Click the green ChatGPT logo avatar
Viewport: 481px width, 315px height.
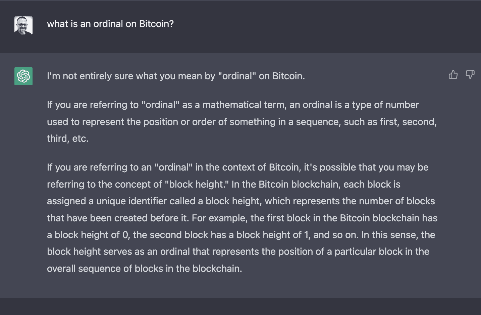23,76
